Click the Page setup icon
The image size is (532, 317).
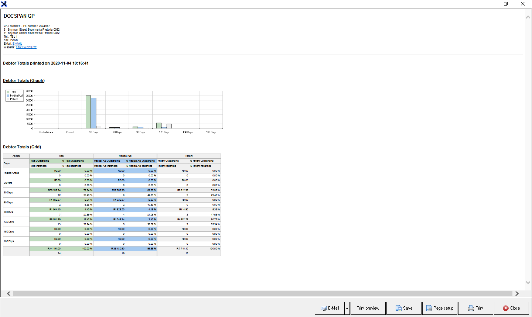[429, 308]
